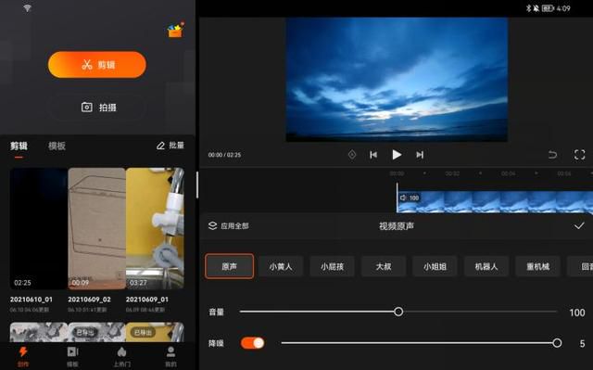Toggle the 降噪 noise reduction switch
Viewport: 593px width, 370px height.
tap(252, 343)
